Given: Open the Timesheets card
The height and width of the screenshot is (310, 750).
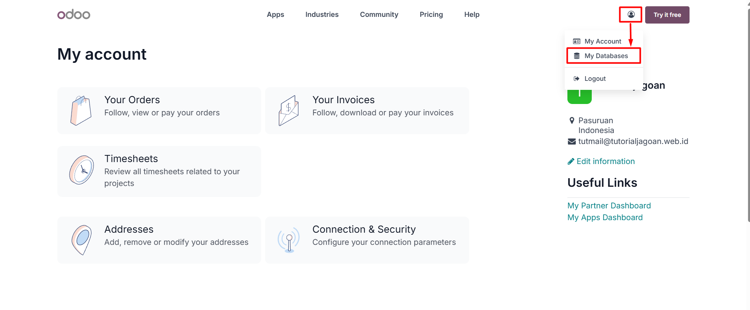Looking at the screenshot, I should click(x=159, y=171).
